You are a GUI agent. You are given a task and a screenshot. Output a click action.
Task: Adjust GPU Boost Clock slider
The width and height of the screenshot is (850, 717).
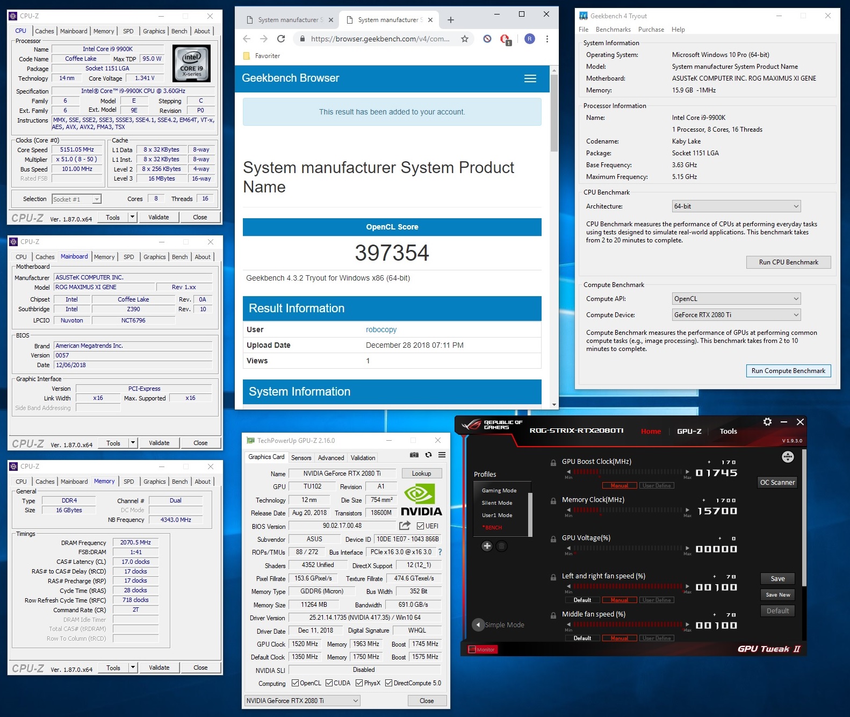628,472
